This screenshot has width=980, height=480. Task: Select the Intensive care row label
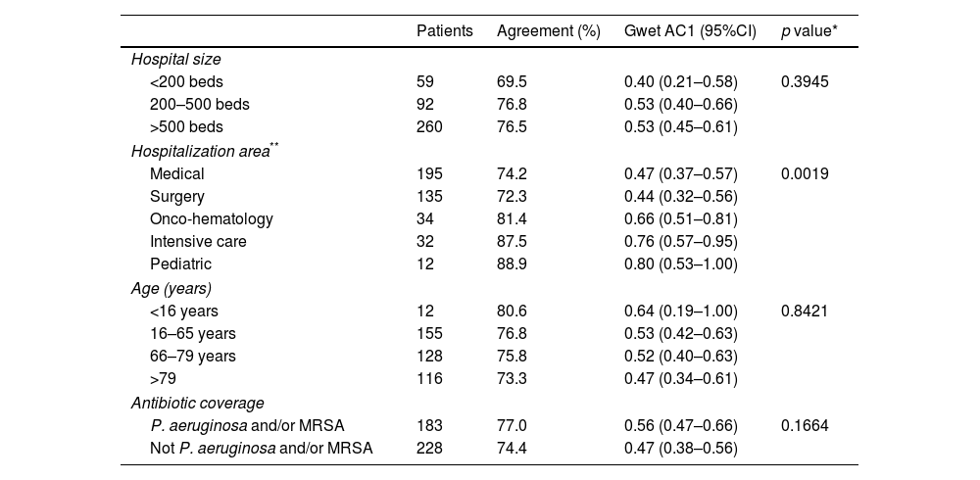point(198,241)
